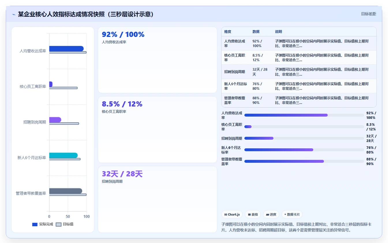Viewport: 388px width, 243px height.
Task: Click the 8.5% / 12% data card headline
Action: pos(122,104)
